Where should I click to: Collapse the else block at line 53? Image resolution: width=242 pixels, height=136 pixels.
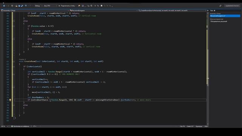[x=14, y=39]
